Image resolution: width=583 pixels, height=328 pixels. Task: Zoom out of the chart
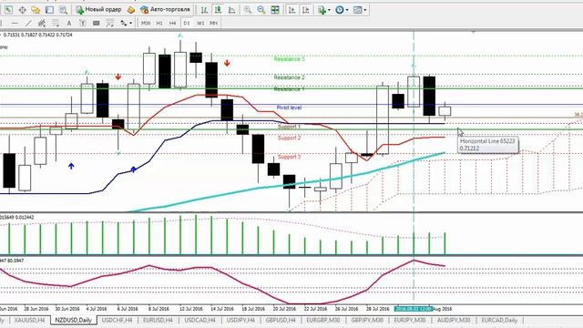pyautogui.click(x=261, y=10)
